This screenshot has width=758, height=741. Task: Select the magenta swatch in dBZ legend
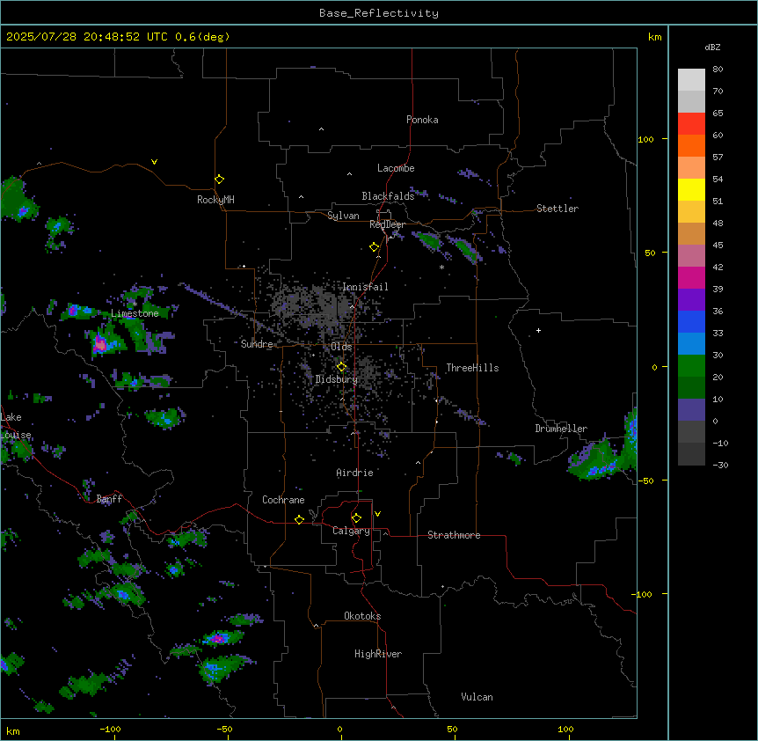pyautogui.click(x=691, y=277)
